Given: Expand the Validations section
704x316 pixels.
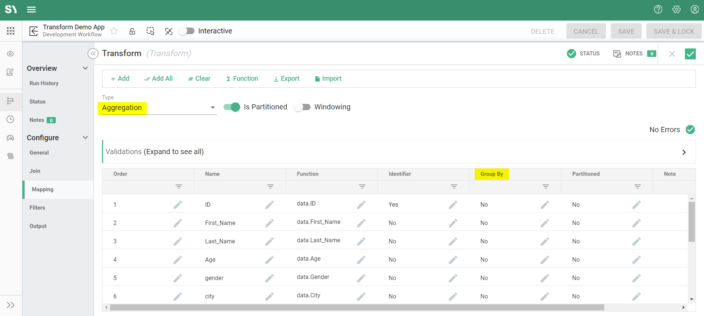Looking at the screenshot, I should (683, 152).
